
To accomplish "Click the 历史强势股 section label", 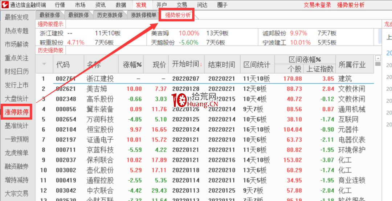I will click(x=50, y=50).
